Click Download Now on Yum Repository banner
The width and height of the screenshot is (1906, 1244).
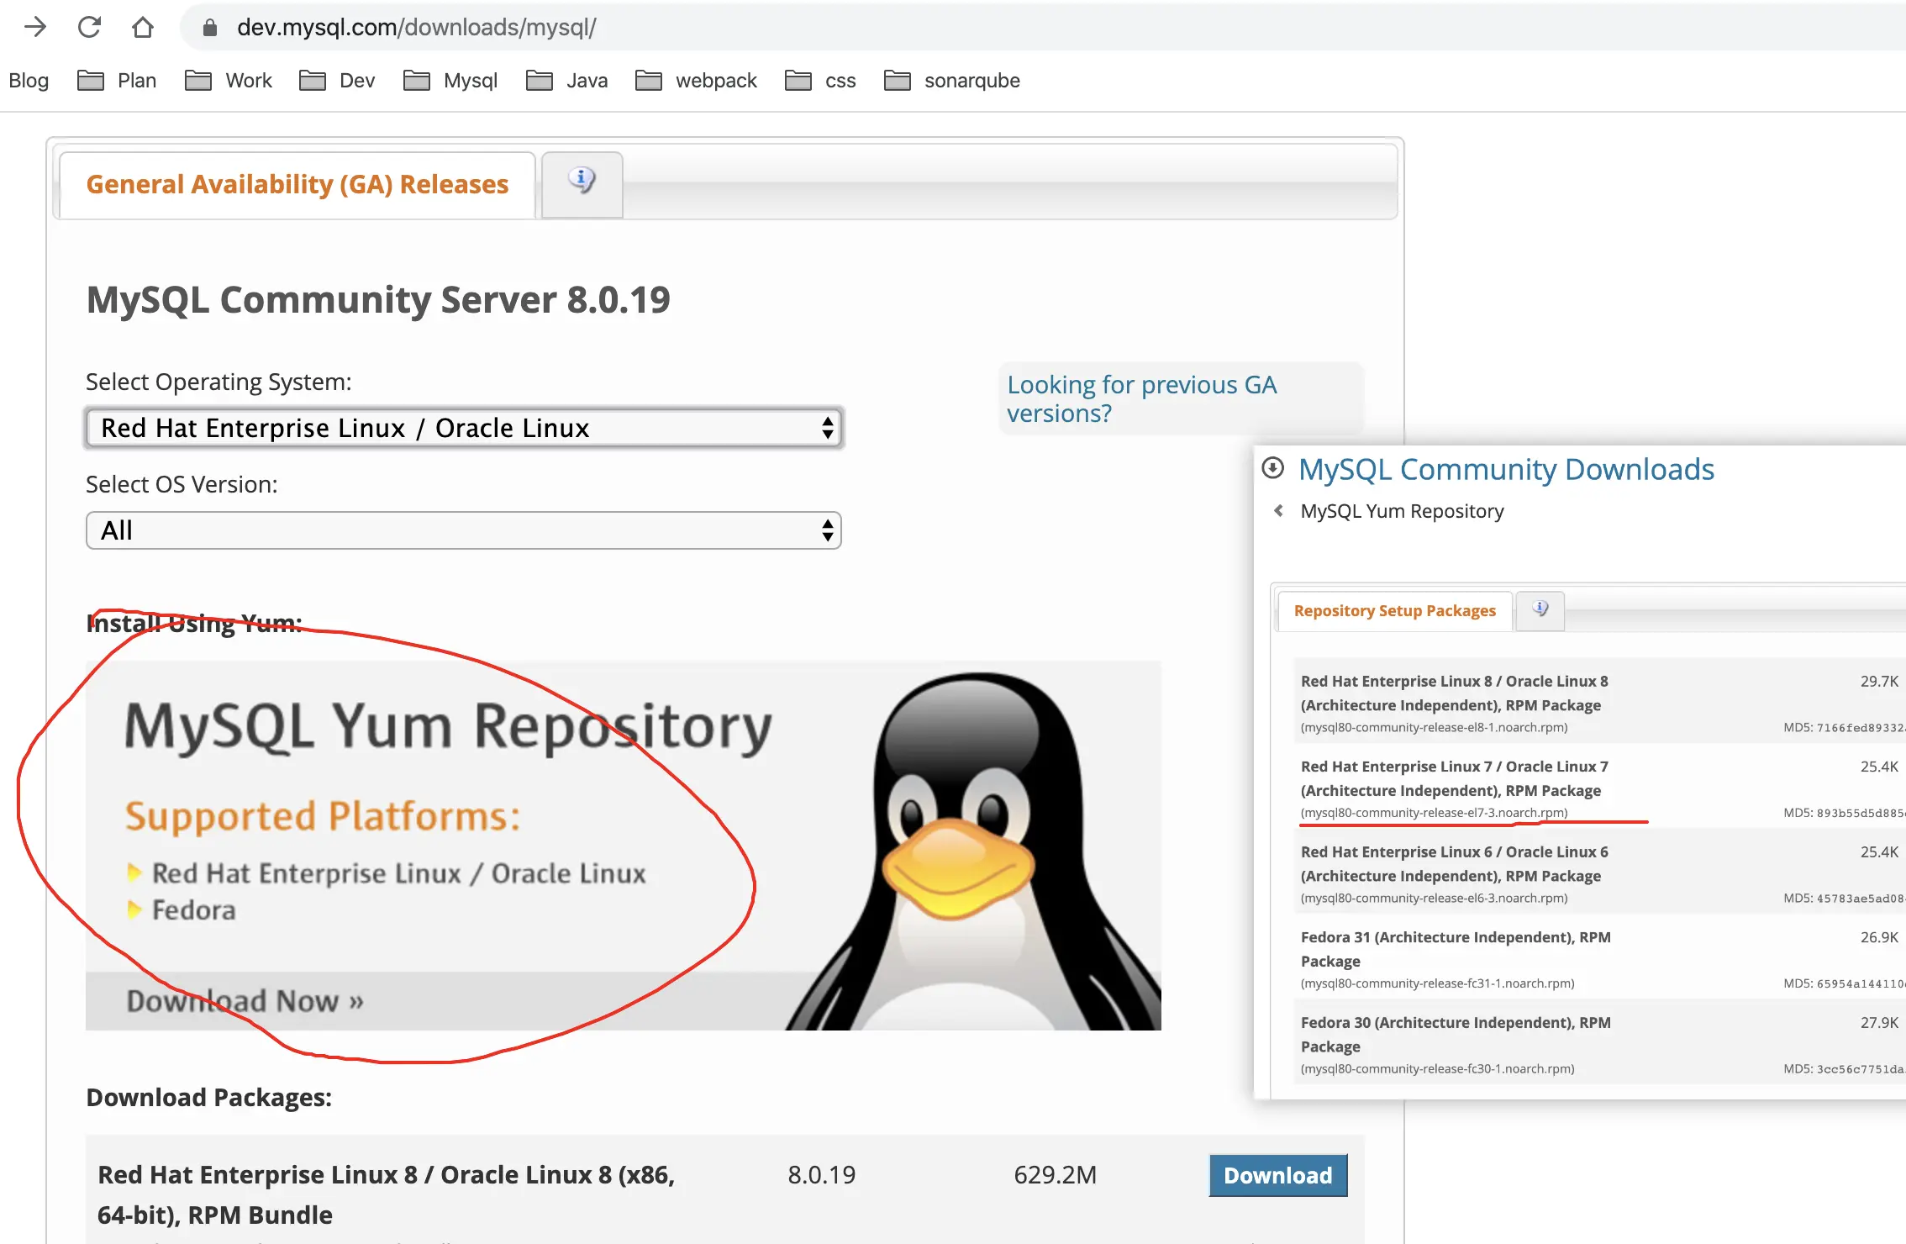(x=245, y=1001)
